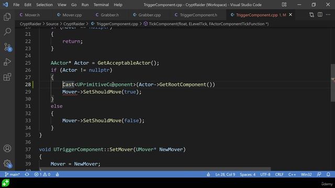Click the flame icon beside problems count
Viewport: 335px width, 188px height.
coord(57,174)
